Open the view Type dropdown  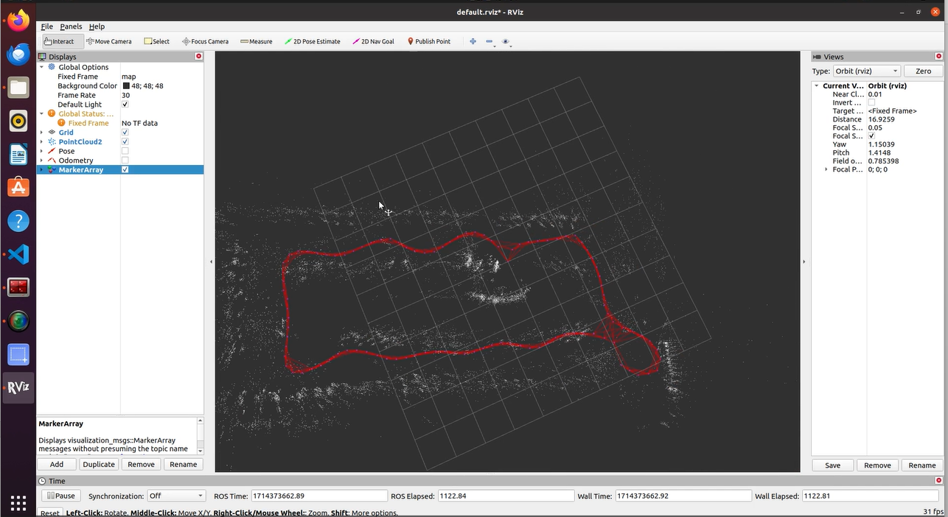point(867,71)
